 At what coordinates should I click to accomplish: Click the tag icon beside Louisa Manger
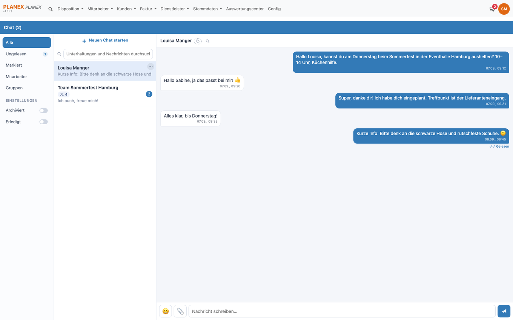198,41
